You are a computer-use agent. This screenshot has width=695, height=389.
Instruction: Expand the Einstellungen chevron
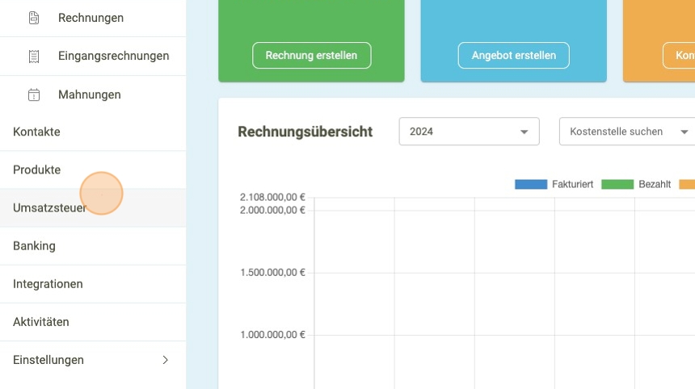point(166,360)
